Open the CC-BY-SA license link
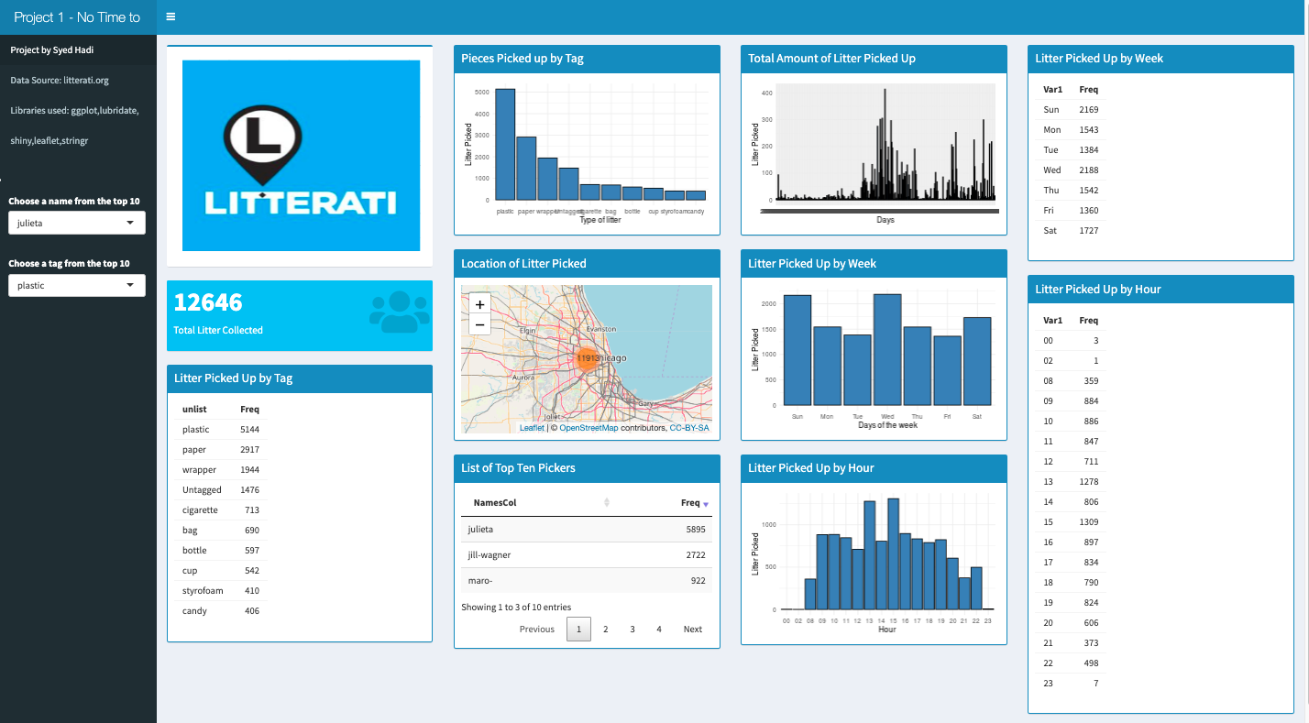 click(689, 428)
